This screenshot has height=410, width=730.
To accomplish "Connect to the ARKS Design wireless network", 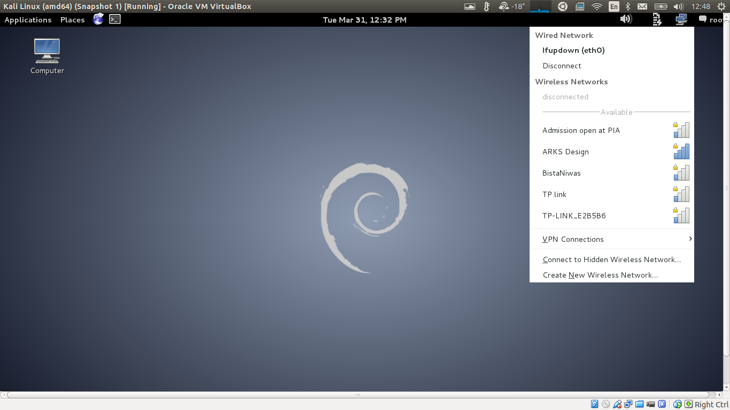I will point(611,152).
